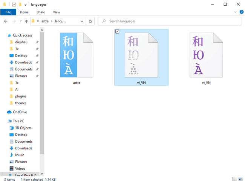This screenshot has height=183, width=245.
Task: Refresh the languages folder view
Action: tap(90, 22)
